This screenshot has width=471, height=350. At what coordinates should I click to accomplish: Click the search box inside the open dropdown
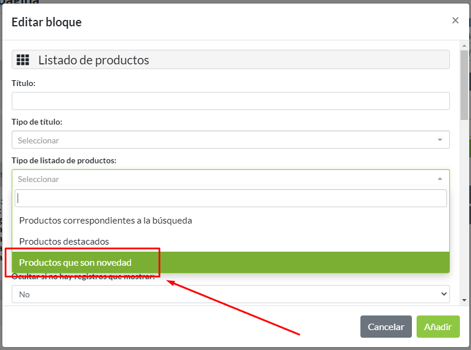click(231, 198)
